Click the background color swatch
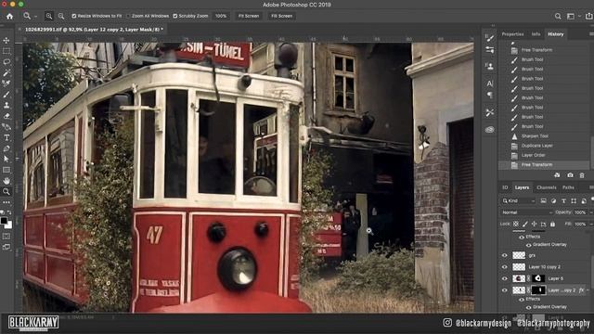The image size is (594, 334). click(9, 225)
